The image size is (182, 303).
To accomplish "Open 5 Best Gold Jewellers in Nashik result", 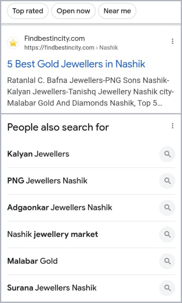I will click(x=76, y=64).
